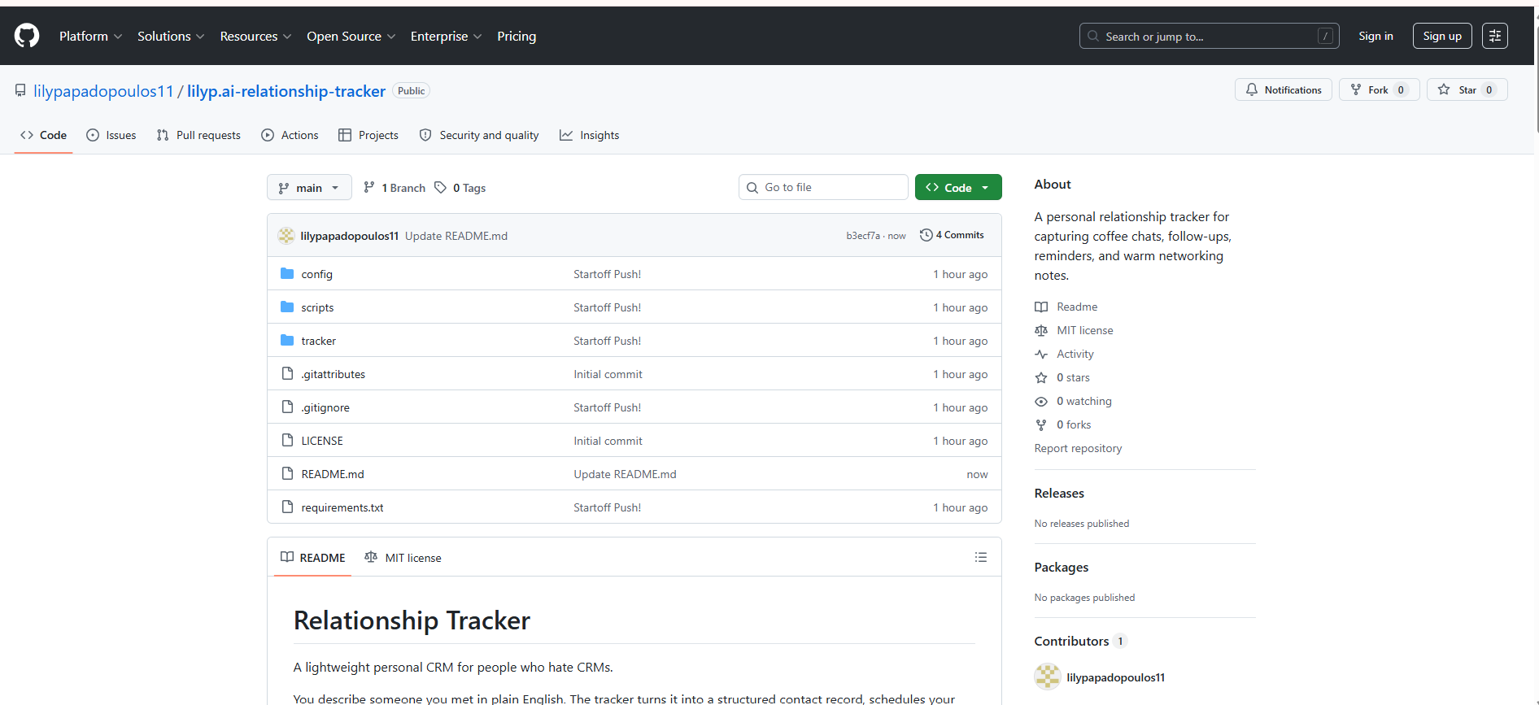The width and height of the screenshot is (1539, 705).
Task: Open the appearance settings icon in header
Action: click(1494, 36)
